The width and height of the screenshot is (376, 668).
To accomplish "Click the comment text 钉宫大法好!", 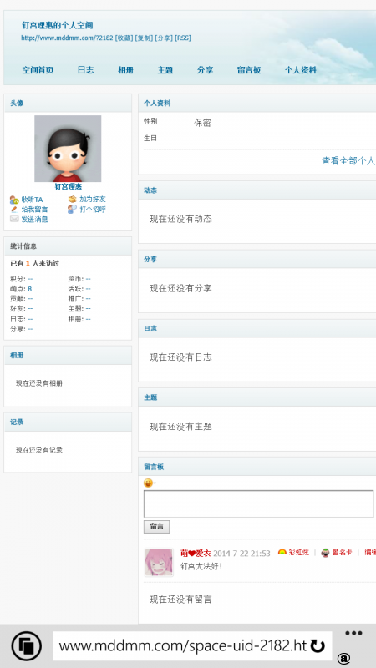I will click(201, 567).
